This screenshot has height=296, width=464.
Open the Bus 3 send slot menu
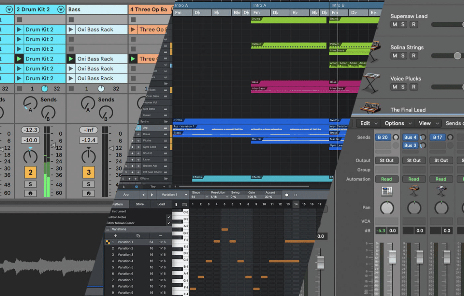pyautogui.click(x=410, y=145)
